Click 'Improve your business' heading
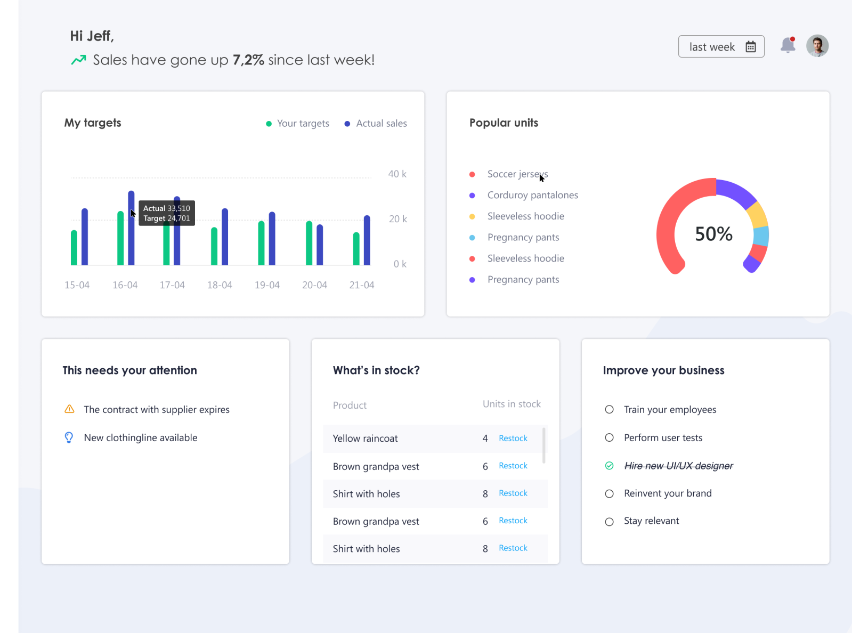 tap(664, 370)
